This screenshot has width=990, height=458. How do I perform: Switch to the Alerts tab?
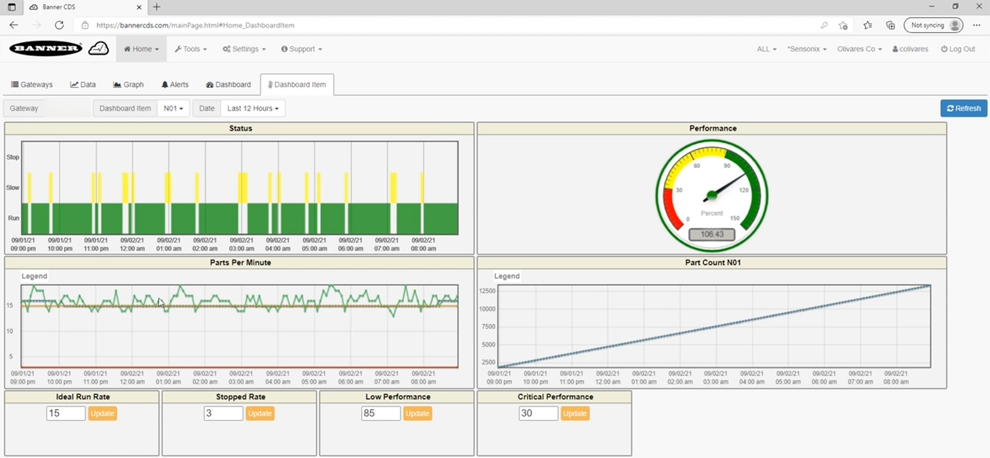(175, 84)
